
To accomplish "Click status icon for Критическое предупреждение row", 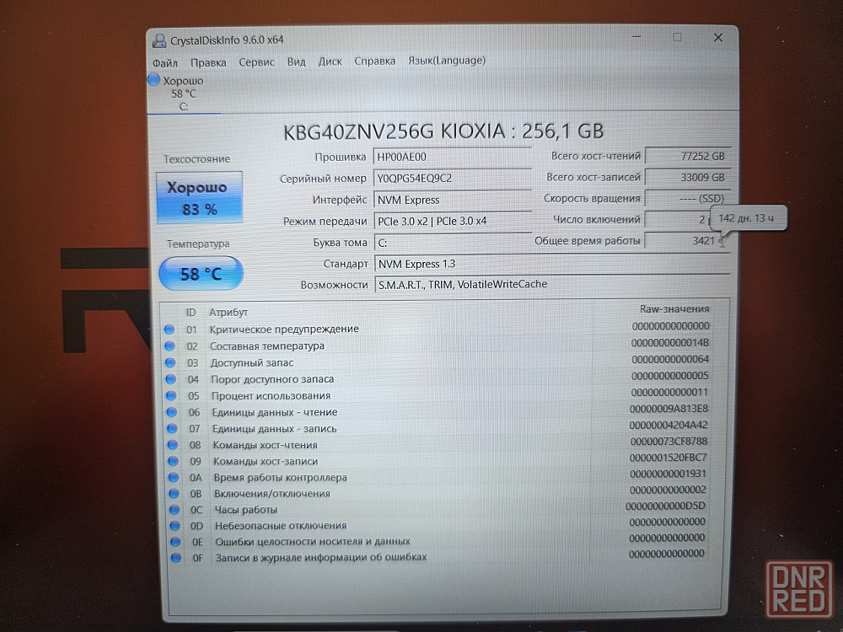I will click(169, 329).
